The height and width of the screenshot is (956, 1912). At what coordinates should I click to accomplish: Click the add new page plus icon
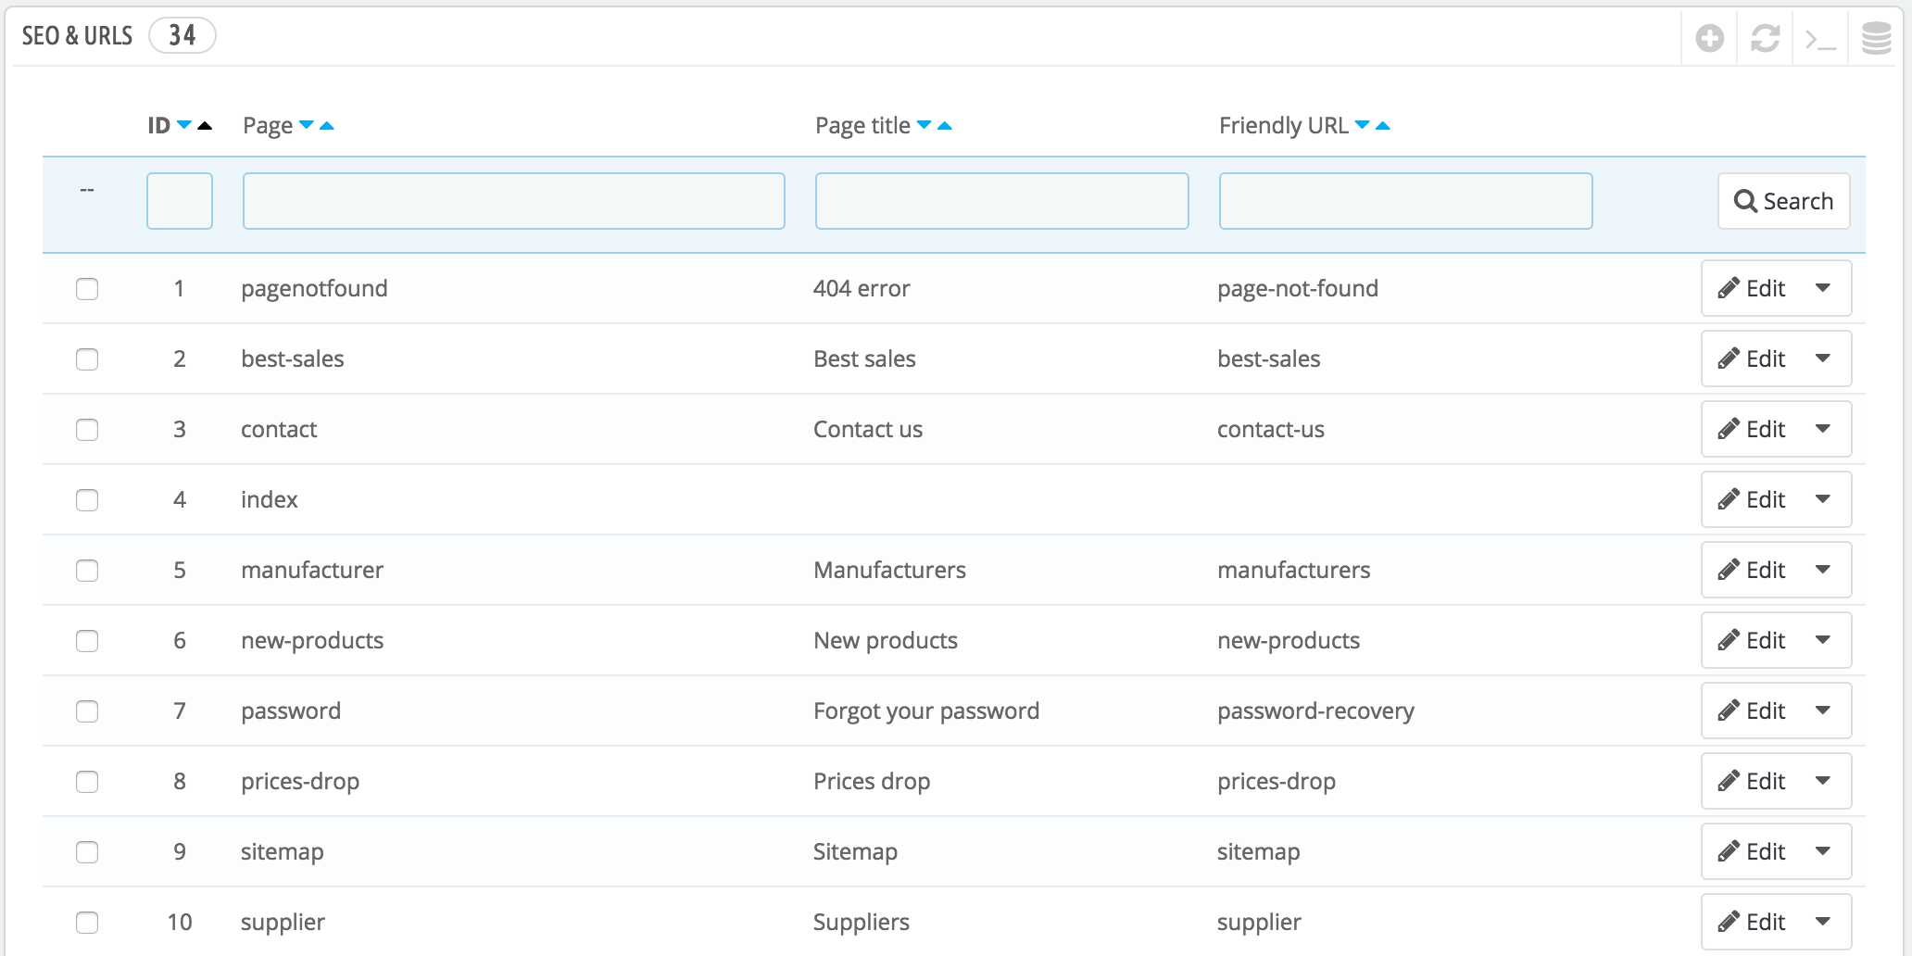point(1709,38)
